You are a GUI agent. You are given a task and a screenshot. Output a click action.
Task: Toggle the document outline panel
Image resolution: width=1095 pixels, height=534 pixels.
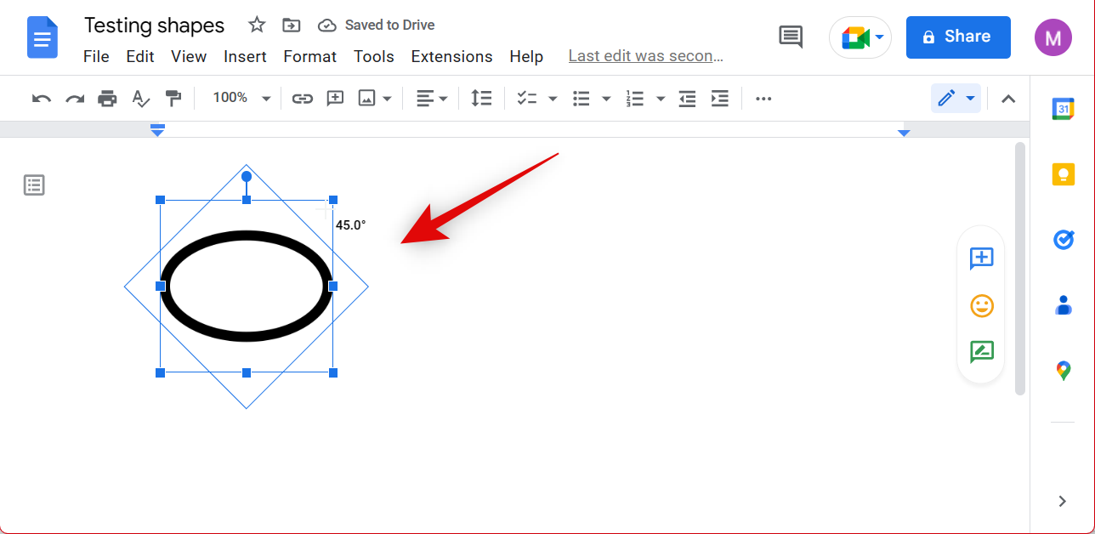tap(34, 185)
